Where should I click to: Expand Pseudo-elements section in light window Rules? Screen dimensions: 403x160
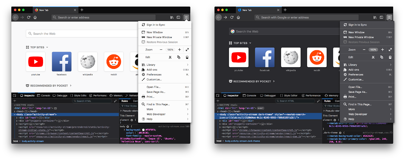121,111
